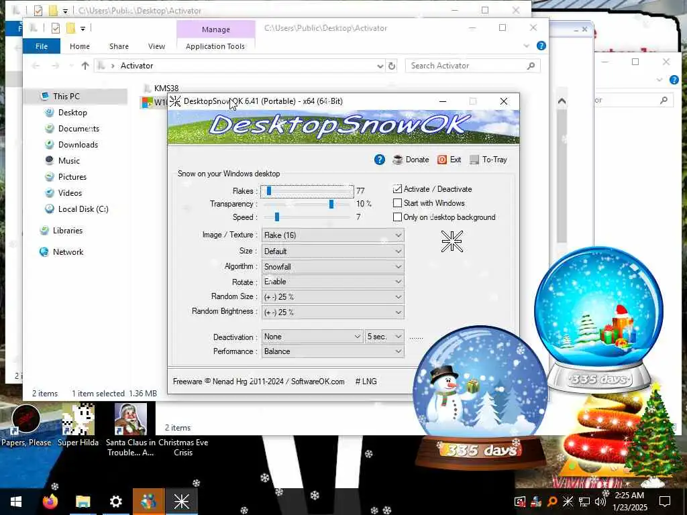Click the To-Tray label
Image resolution: width=687 pixels, height=515 pixels.
[494, 160]
